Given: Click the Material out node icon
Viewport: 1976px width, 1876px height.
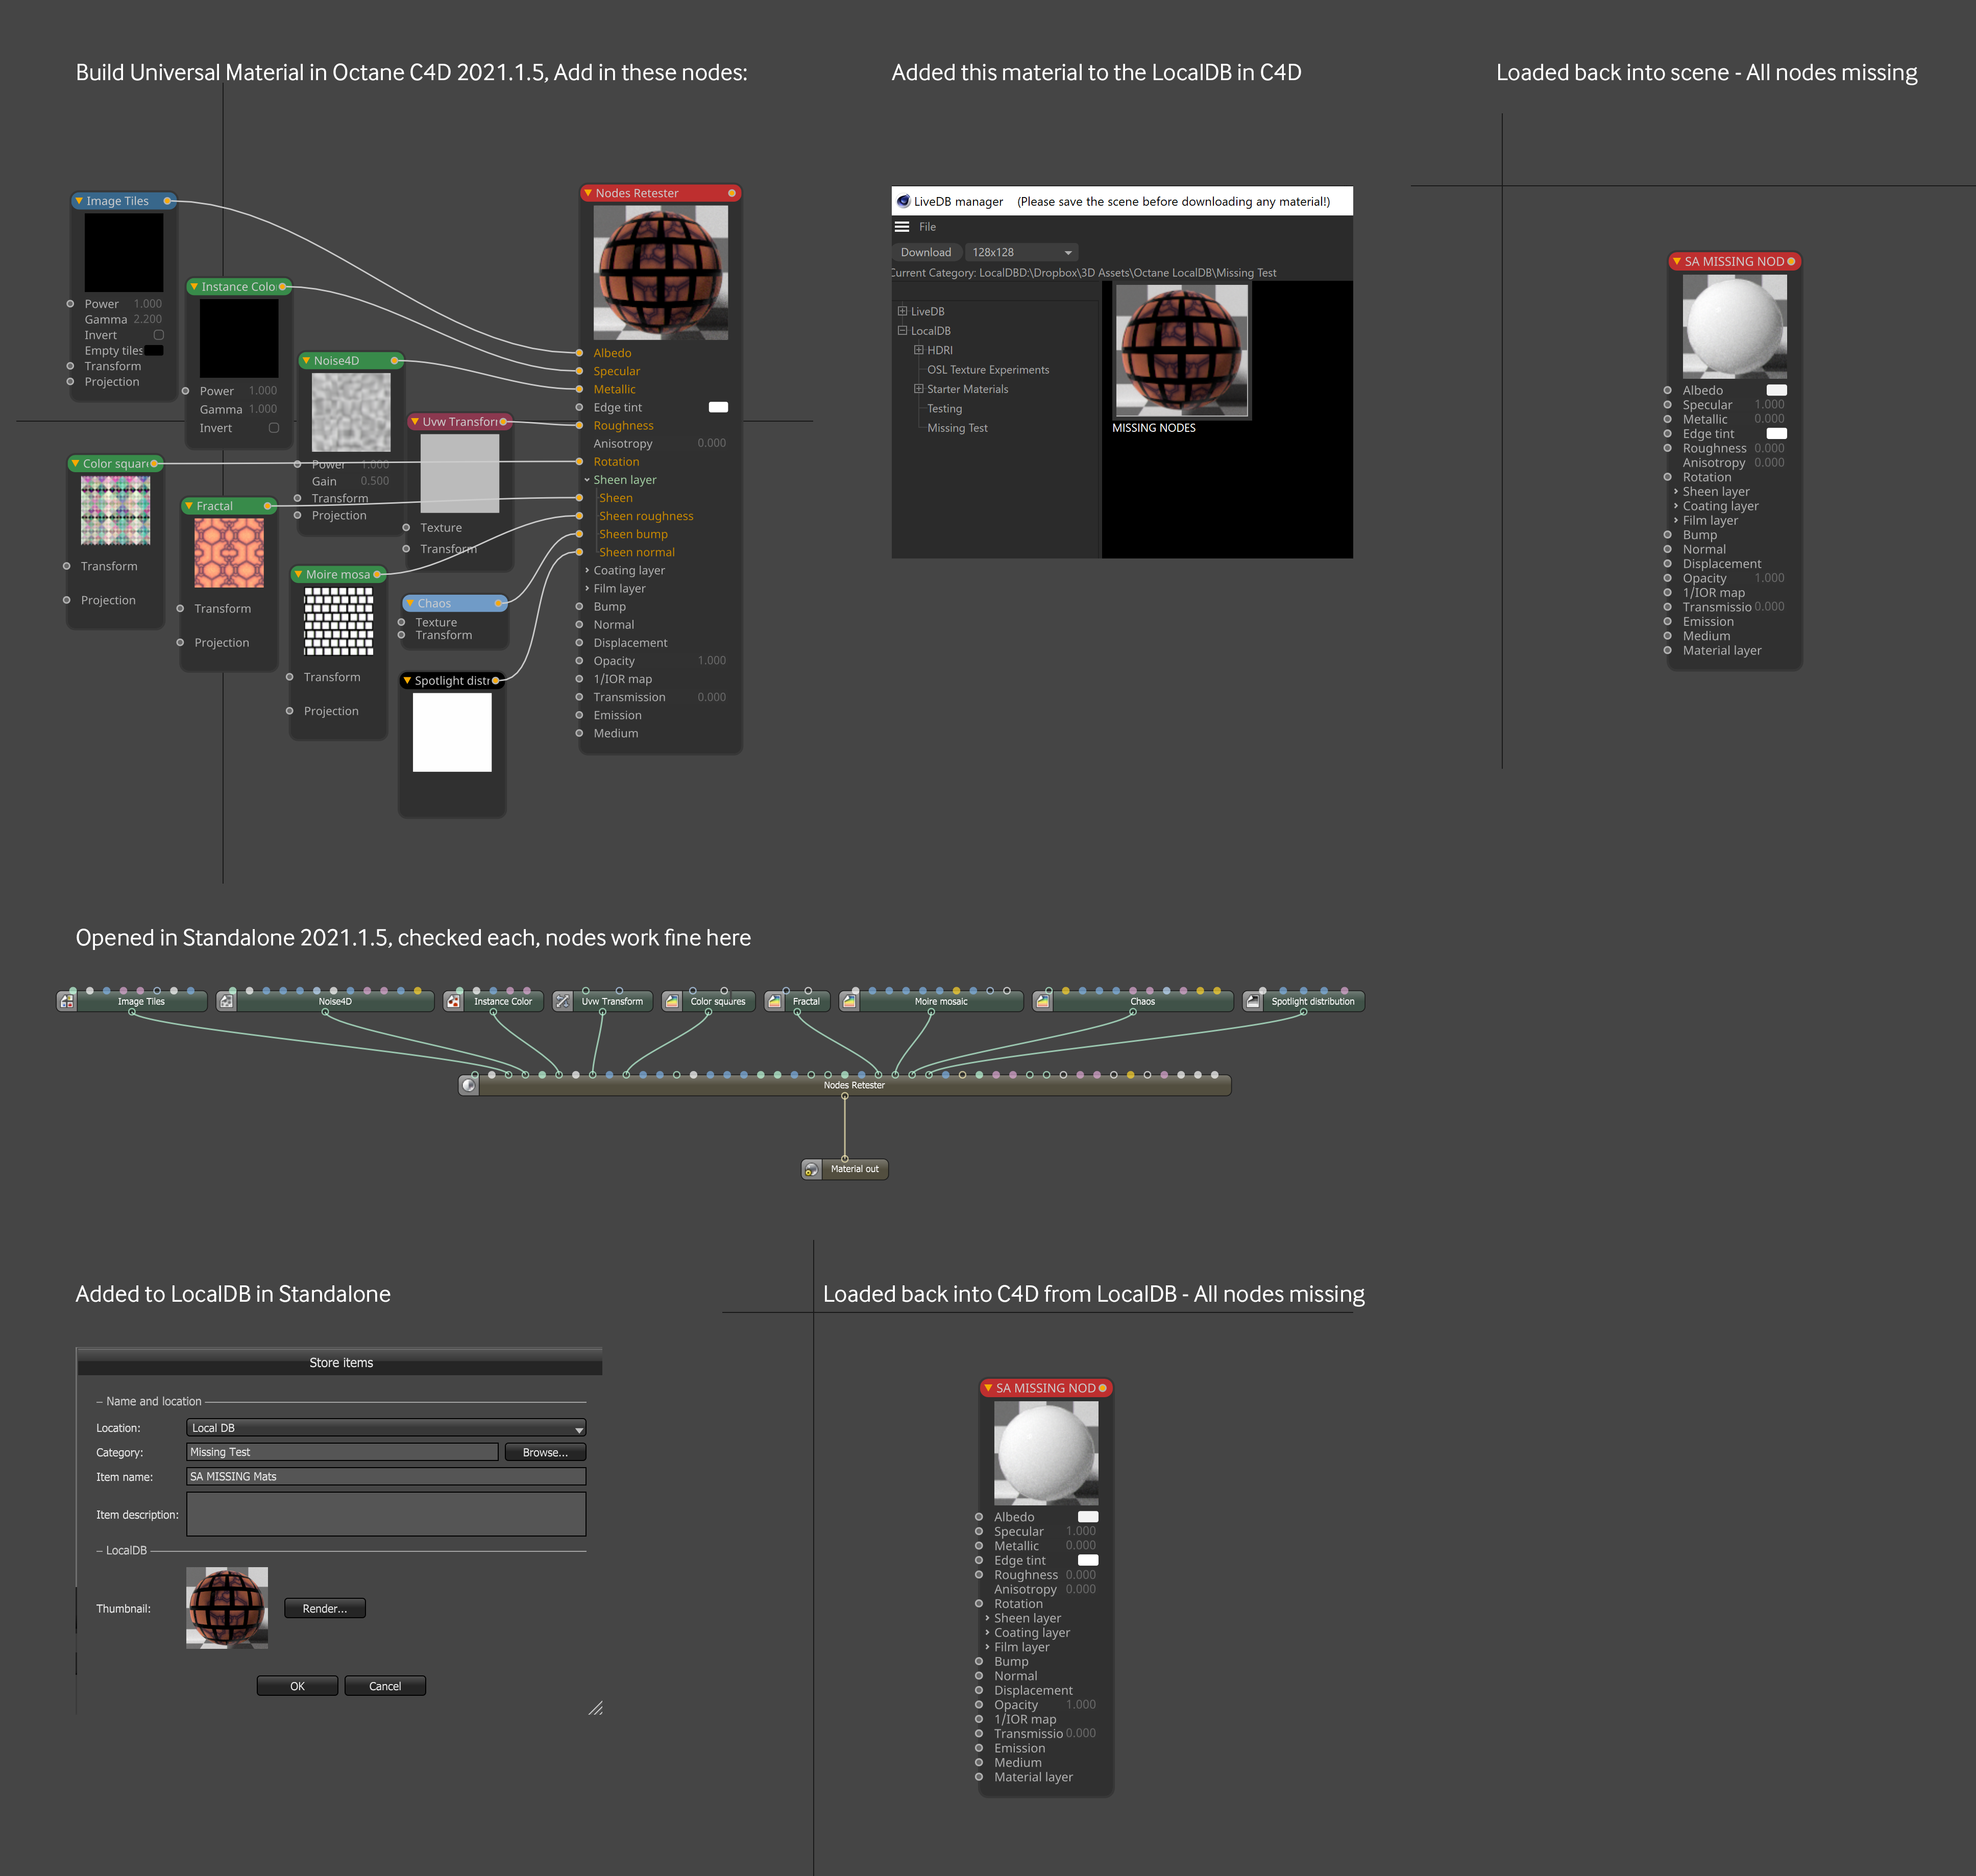Looking at the screenshot, I should 812,1169.
